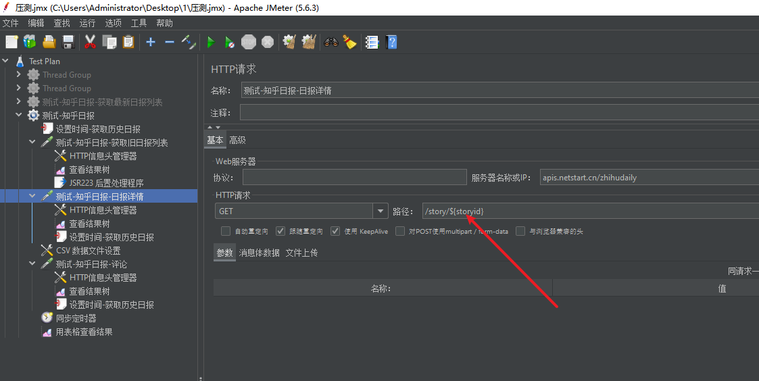Open the 帮助 menu
The width and height of the screenshot is (759, 381).
pos(165,23)
